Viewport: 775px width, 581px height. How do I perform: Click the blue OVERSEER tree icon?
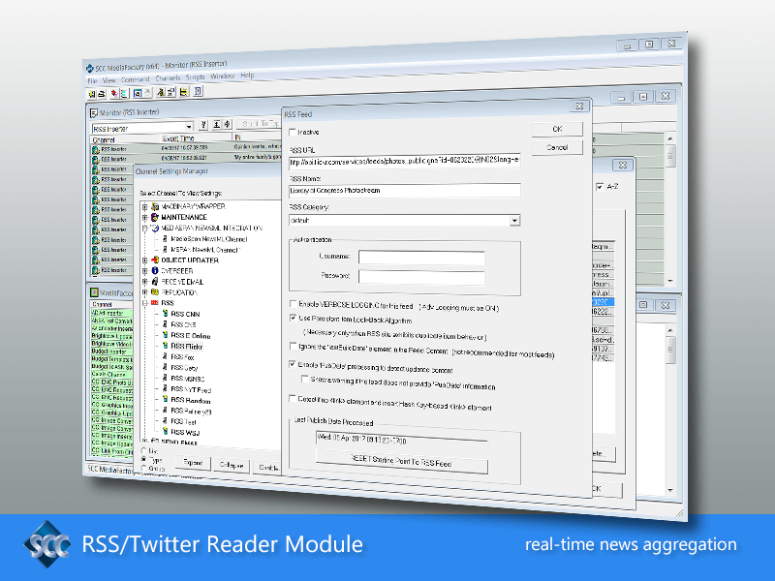coord(155,271)
